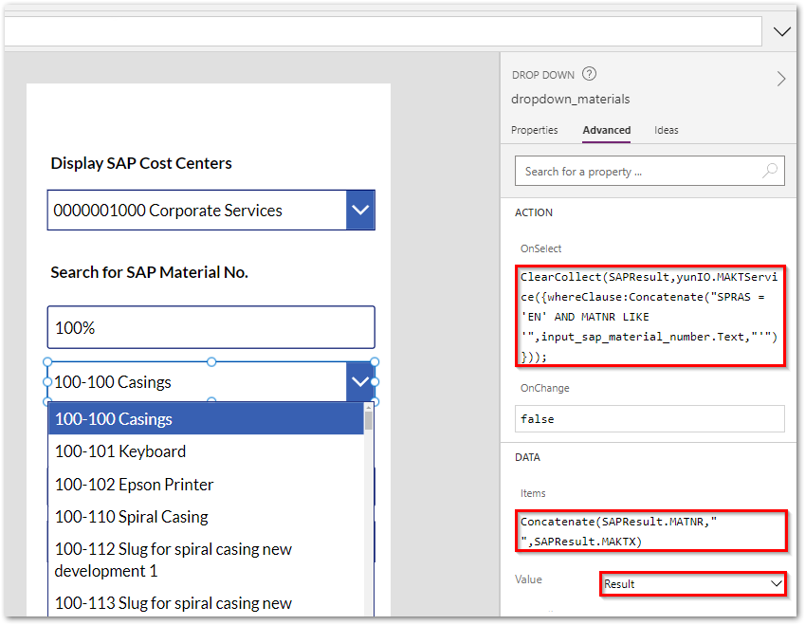Select '100-113 Slug for spiral casing new' item
805x625 pixels.
(206, 602)
